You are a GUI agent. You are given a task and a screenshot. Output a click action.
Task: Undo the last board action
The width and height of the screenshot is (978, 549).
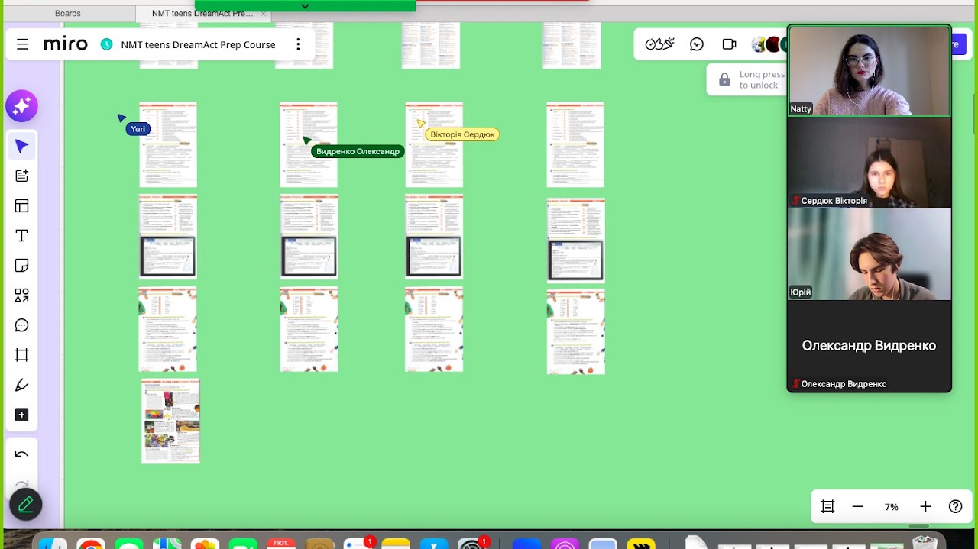(x=21, y=455)
